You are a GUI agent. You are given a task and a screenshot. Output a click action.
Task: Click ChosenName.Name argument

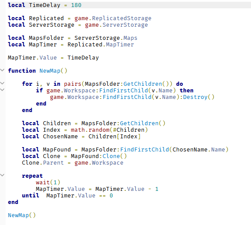[x=199, y=150]
